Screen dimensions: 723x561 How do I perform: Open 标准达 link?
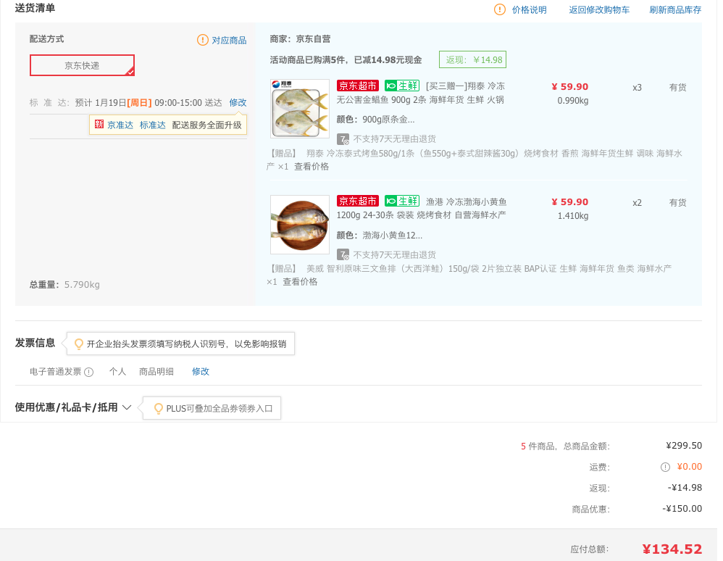[153, 125]
